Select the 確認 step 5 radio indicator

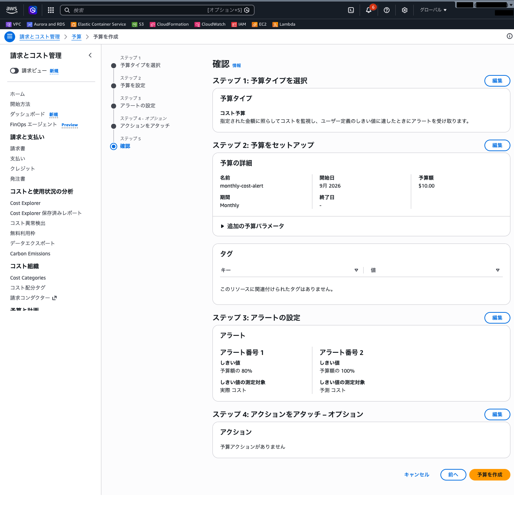[x=114, y=146]
